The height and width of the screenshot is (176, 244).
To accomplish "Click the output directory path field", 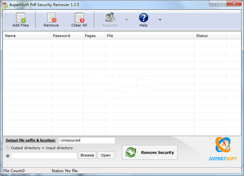I will coord(44,155).
